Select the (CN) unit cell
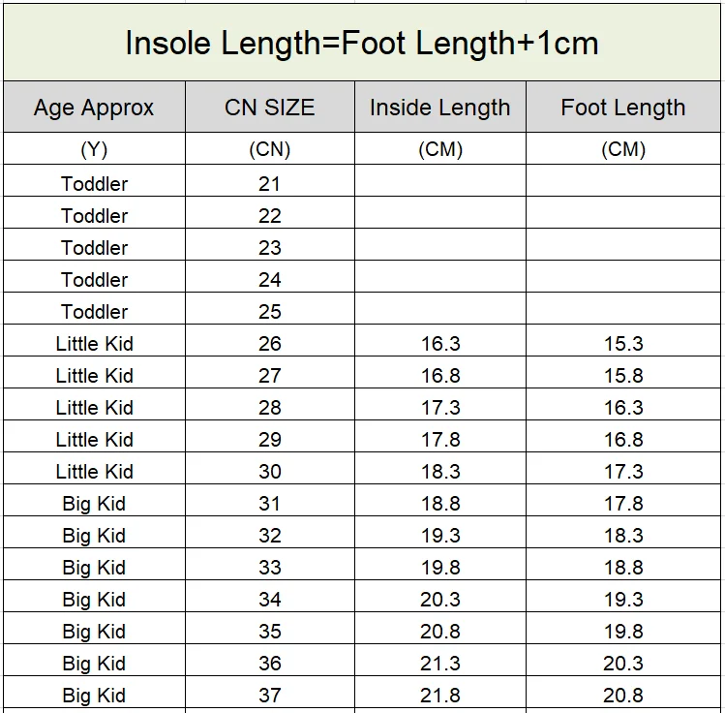The height and width of the screenshot is (713, 725). click(x=270, y=149)
